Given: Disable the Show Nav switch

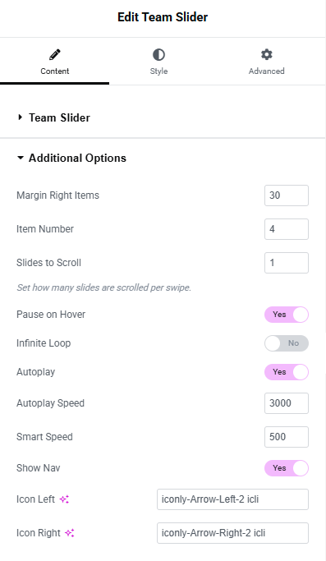Looking at the screenshot, I should (287, 468).
